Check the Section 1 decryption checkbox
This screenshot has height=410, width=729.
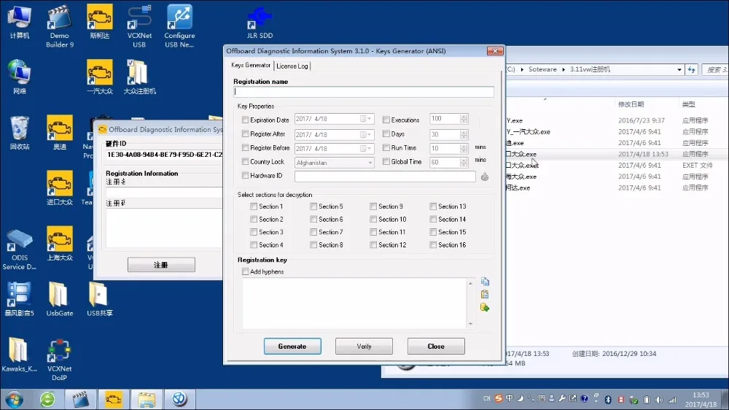point(254,206)
